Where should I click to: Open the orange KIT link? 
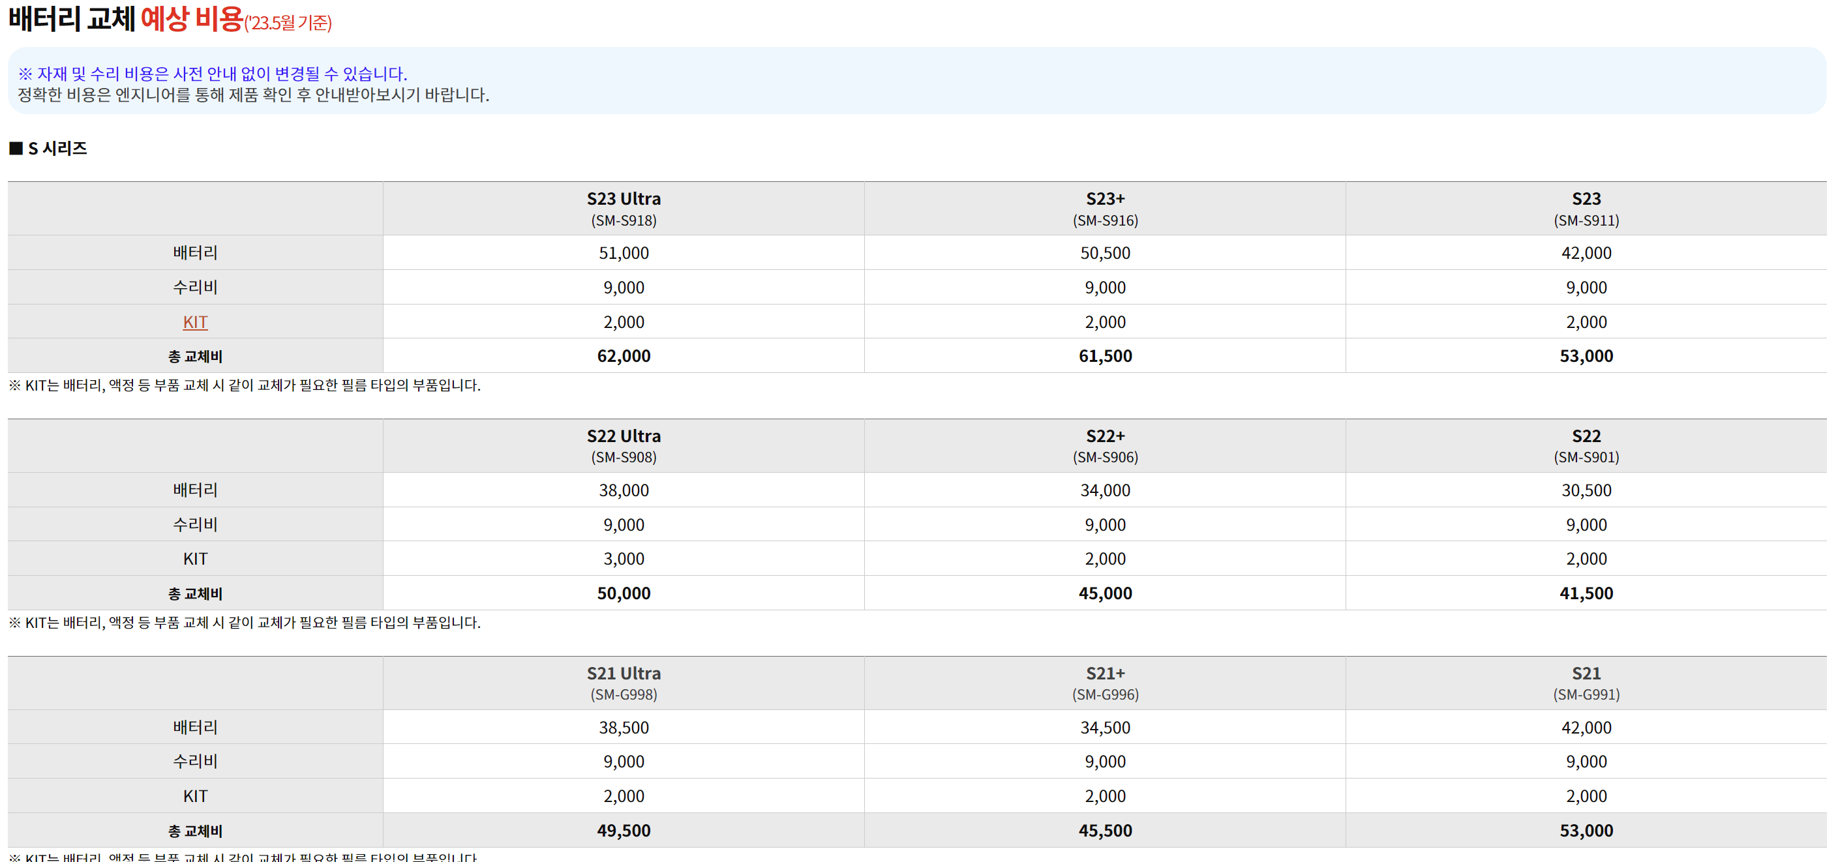tap(195, 322)
